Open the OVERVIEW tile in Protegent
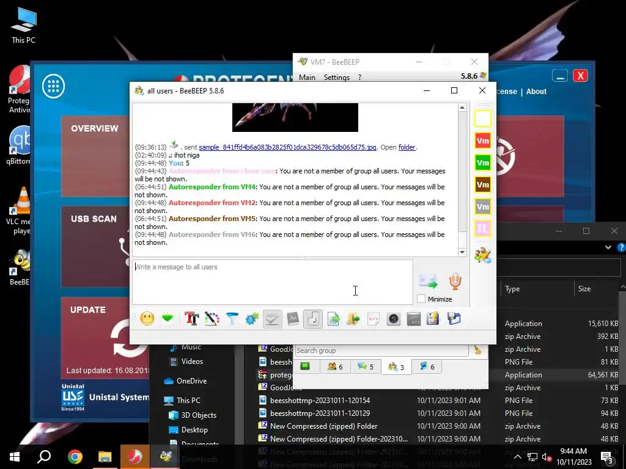The image size is (626, 469). (x=95, y=156)
